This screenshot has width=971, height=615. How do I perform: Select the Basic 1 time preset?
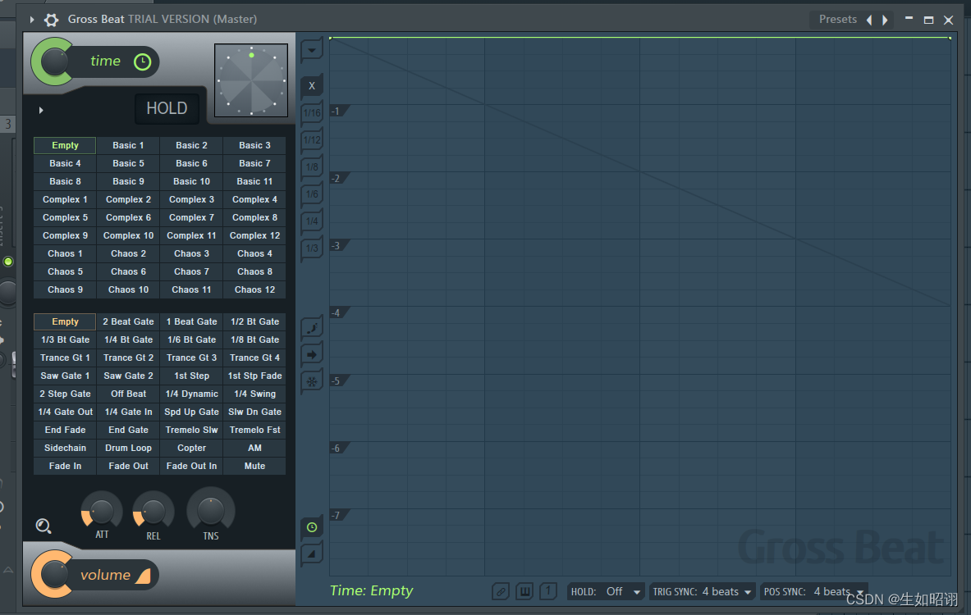[128, 145]
